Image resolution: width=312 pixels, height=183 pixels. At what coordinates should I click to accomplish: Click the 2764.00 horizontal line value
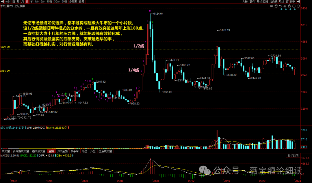click(x=5, y=71)
